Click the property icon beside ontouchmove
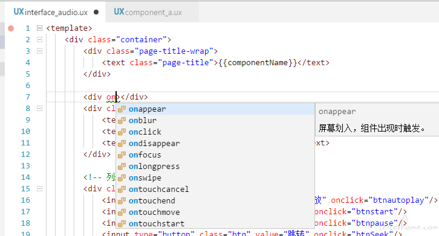439x236 pixels. (122, 212)
